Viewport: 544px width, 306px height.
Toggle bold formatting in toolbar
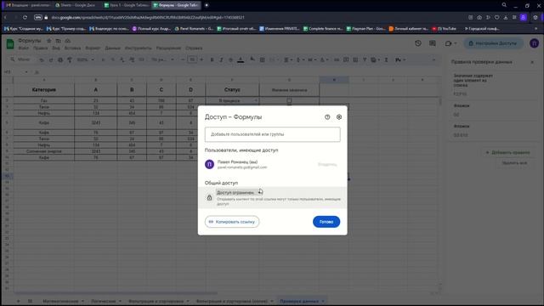(212, 60)
